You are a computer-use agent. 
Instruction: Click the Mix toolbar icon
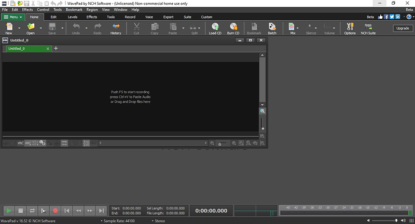(292, 29)
